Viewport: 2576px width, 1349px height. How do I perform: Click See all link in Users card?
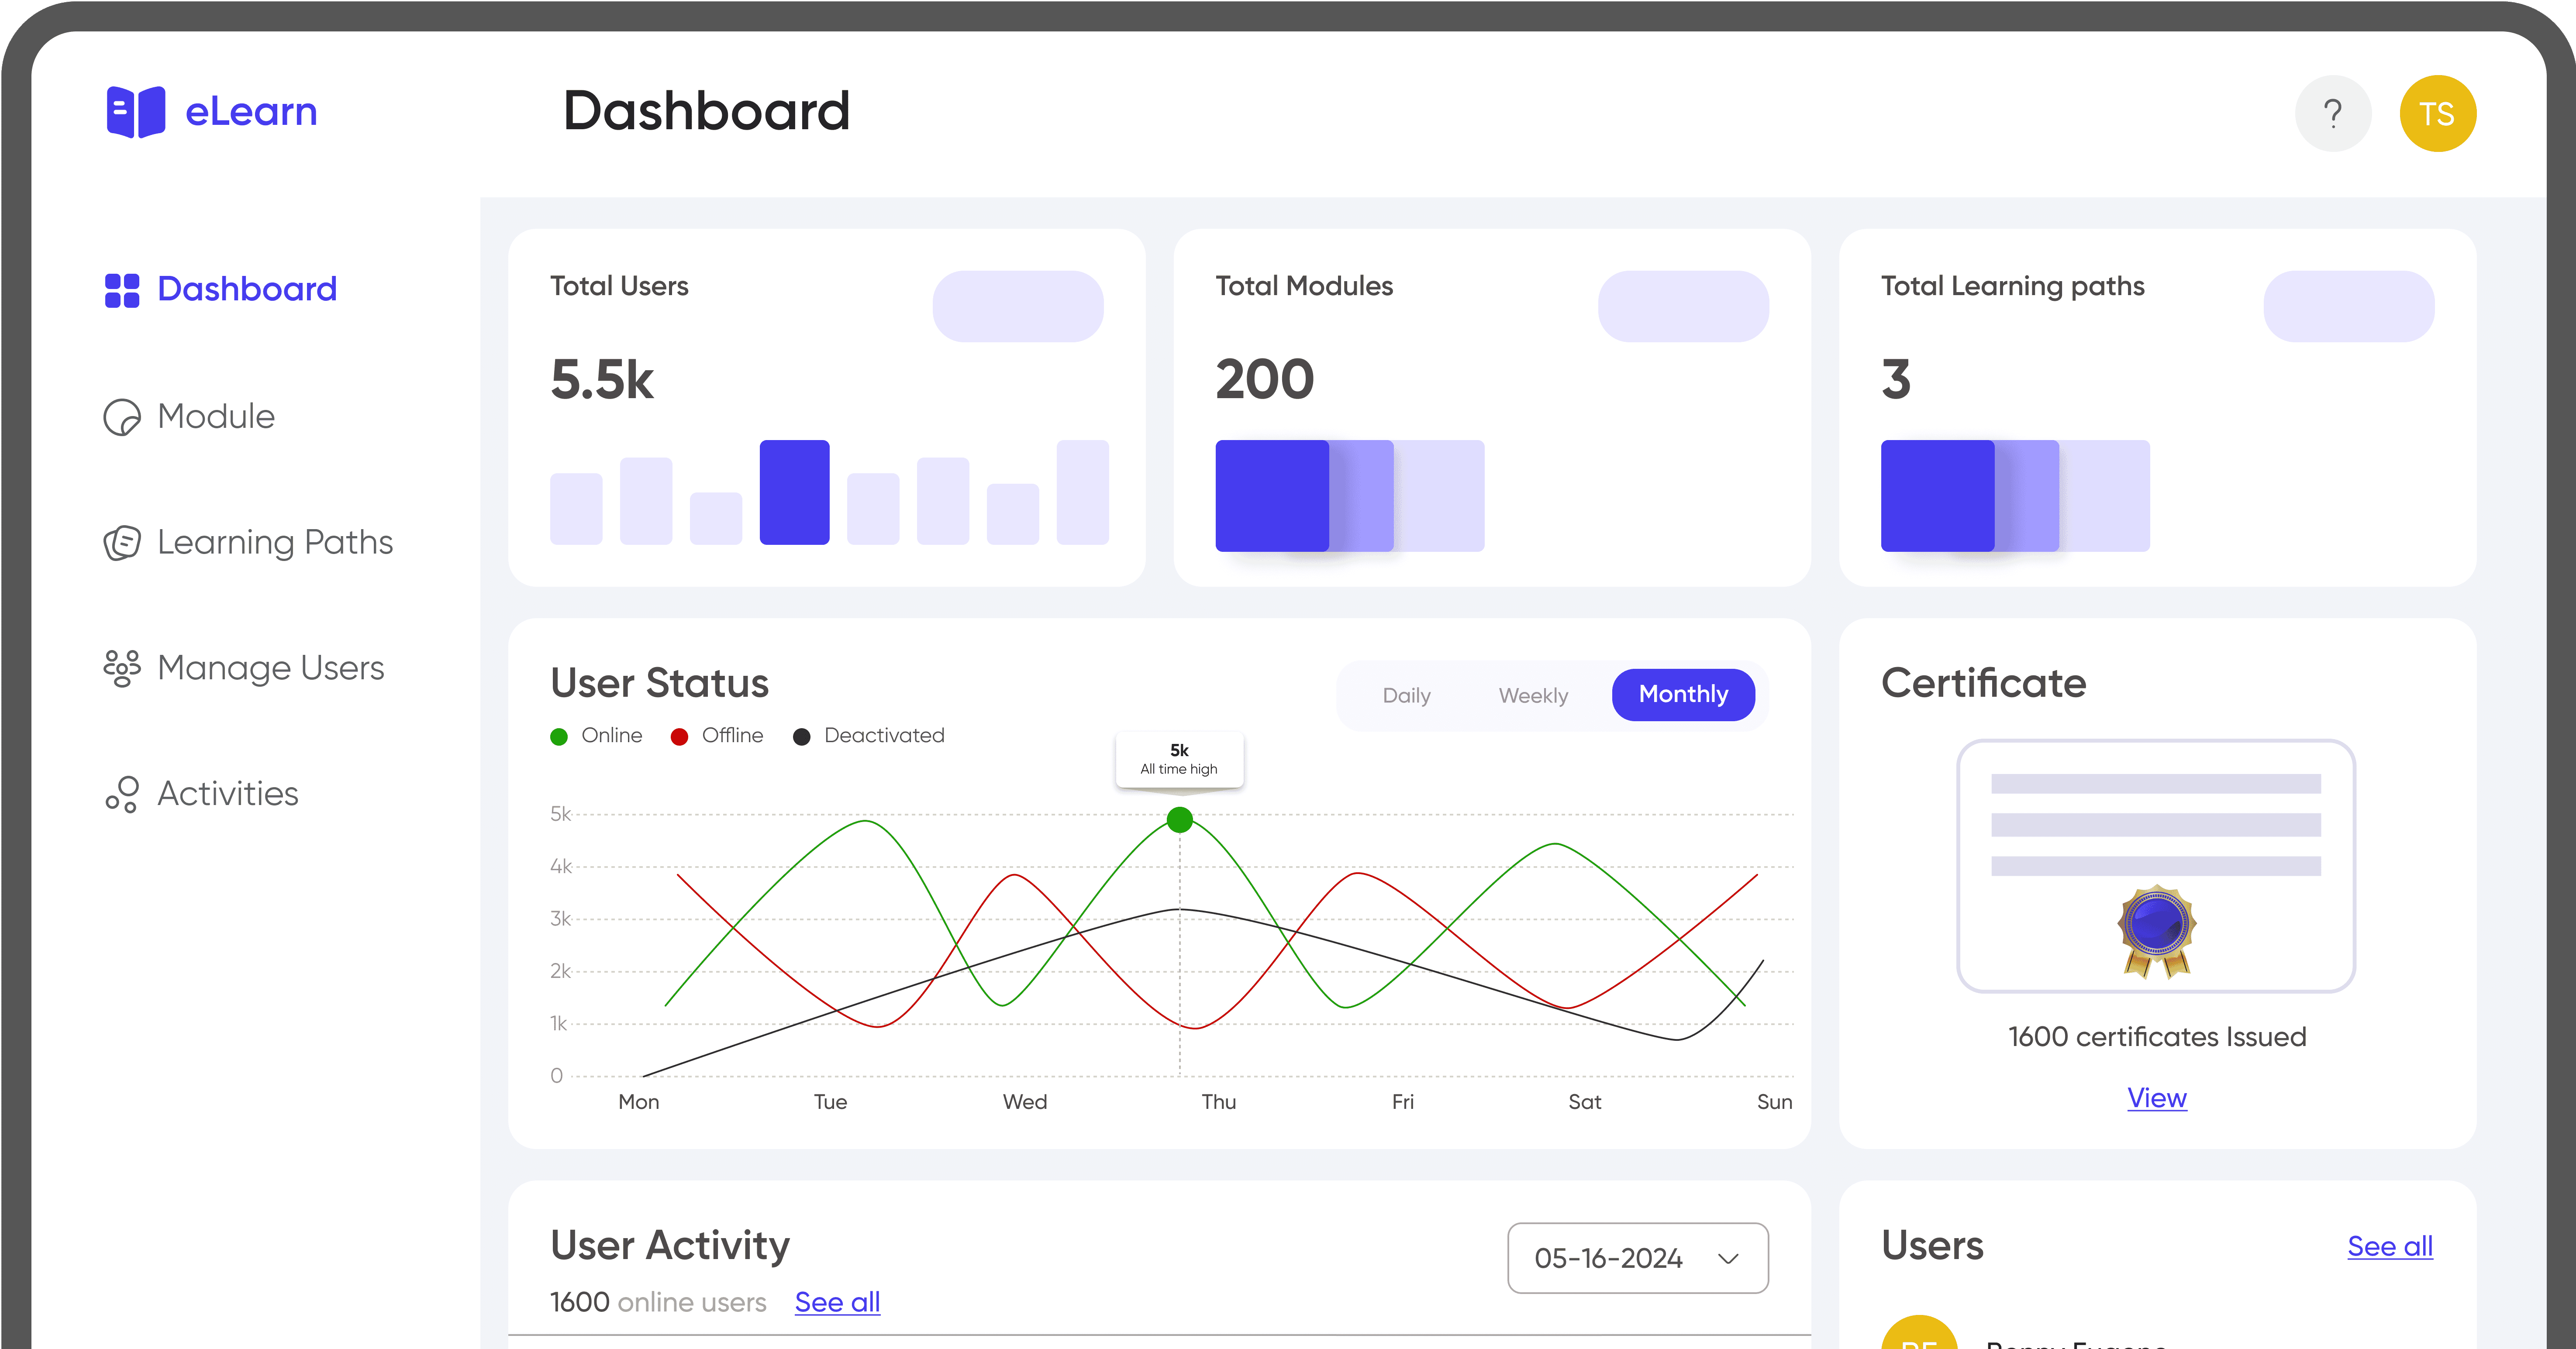click(2390, 1246)
